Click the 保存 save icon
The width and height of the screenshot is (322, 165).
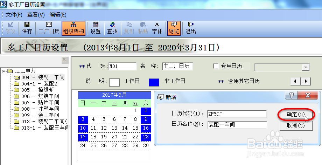[27, 28]
